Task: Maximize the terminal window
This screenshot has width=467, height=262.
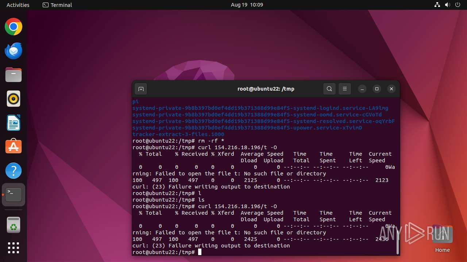Action: (x=377, y=89)
